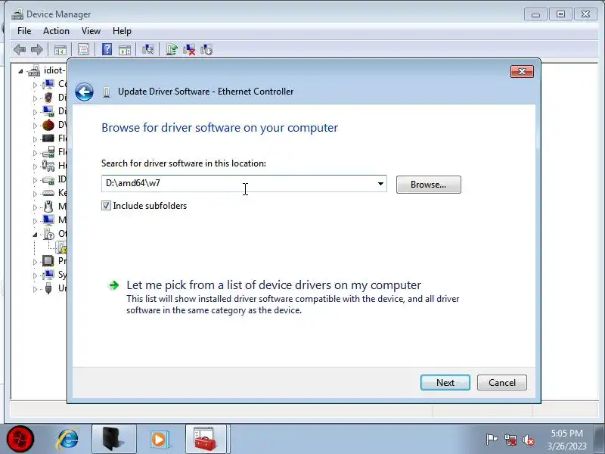Select the Universal Serial Bus plug icon

[x=48, y=288]
